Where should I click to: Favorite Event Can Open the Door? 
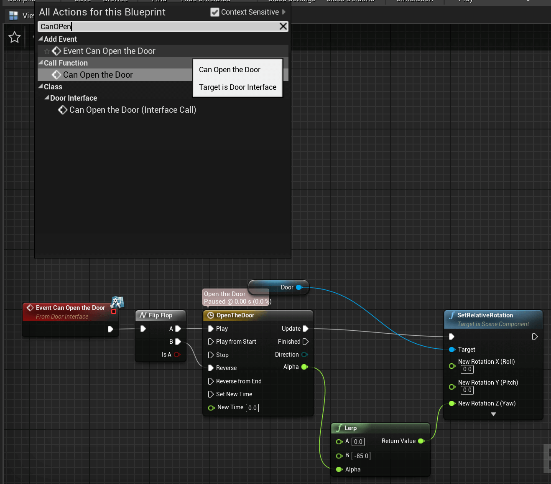47,51
